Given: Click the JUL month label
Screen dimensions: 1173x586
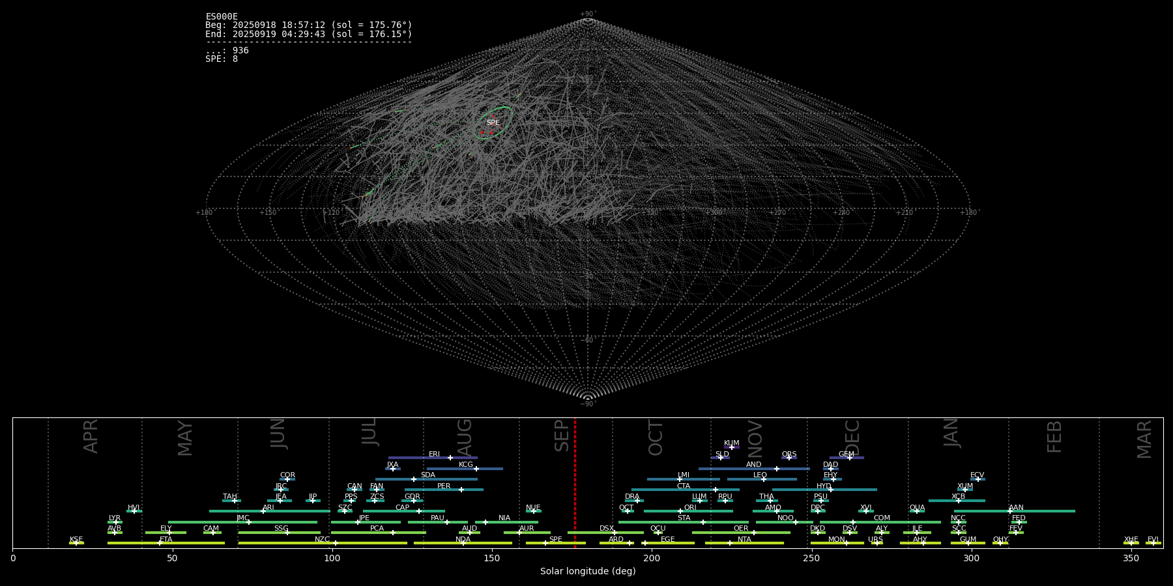Looking at the screenshot, I should pyautogui.click(x=369, y=432).
